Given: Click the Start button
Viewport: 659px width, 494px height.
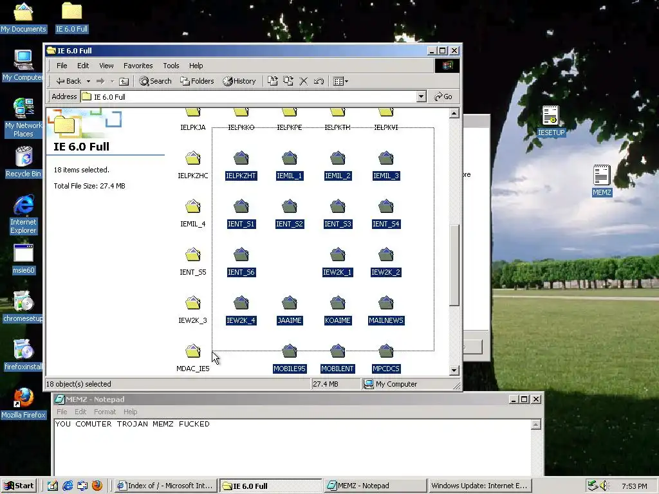Looking at the screenshot, I should tap(19, 486).
